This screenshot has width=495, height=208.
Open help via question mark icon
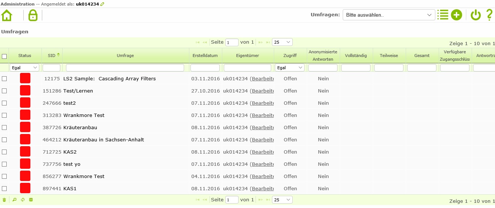489,15
